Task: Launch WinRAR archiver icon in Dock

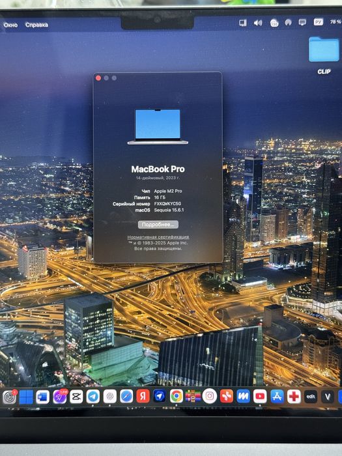Action: tap(193, 396)
